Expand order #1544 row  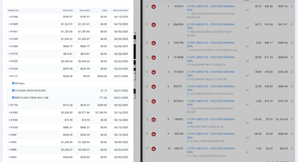(x=9, y=17)
